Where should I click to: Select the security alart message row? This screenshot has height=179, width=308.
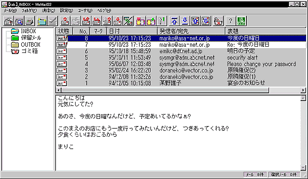click(x=181, y=58)
